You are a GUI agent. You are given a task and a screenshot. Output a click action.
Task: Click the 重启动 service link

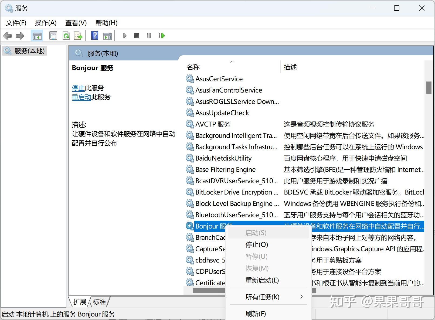click(81, 97)
